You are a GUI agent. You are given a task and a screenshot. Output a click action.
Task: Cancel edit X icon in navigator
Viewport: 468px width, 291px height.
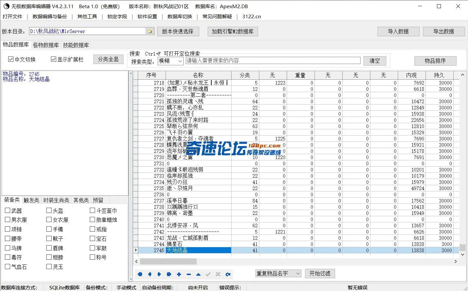coord(218,274)
